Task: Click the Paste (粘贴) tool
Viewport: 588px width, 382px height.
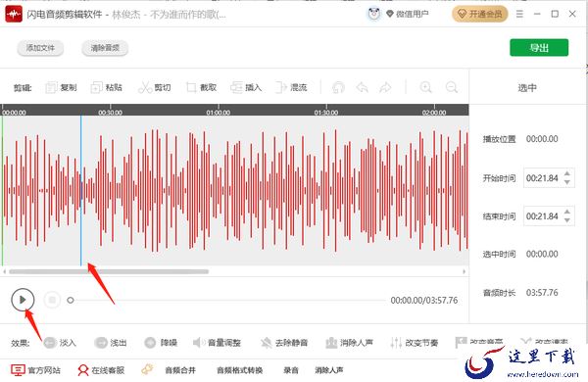Action: point(107,88)
